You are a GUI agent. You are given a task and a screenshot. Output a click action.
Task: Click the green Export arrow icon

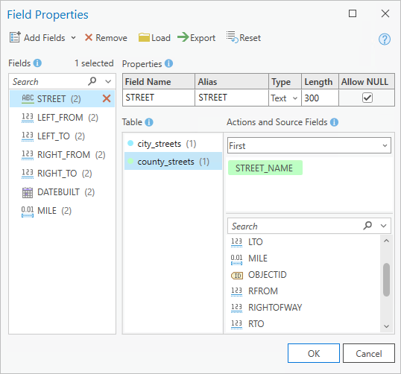pos(183,37)
